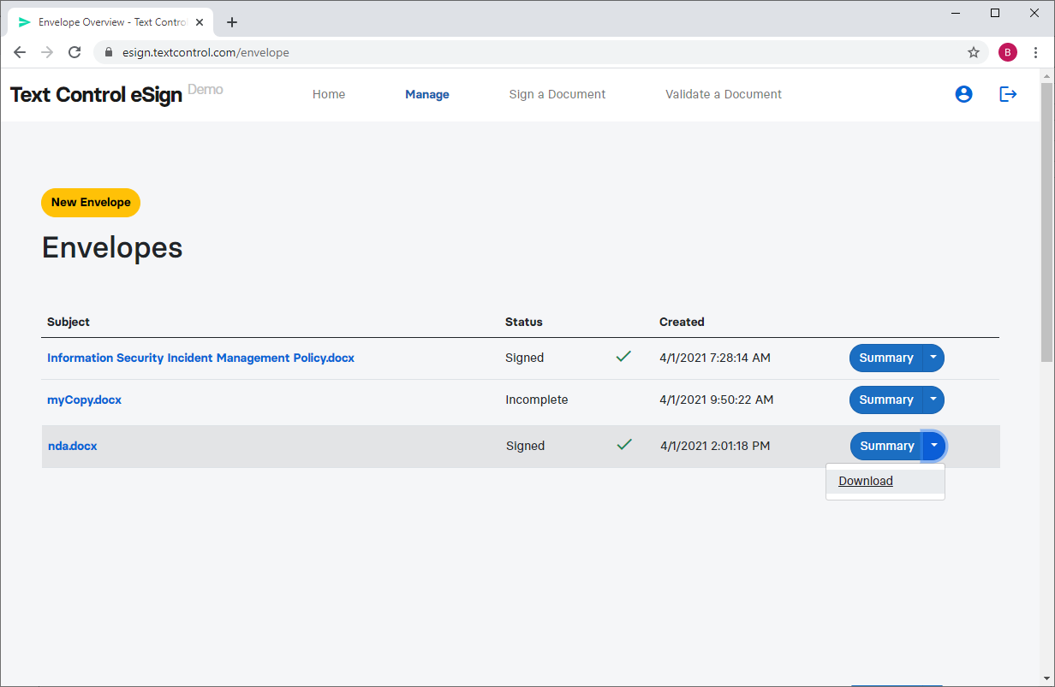Minimize the Chrome window
The image size is (1055, 687).
tap(956, 13)
